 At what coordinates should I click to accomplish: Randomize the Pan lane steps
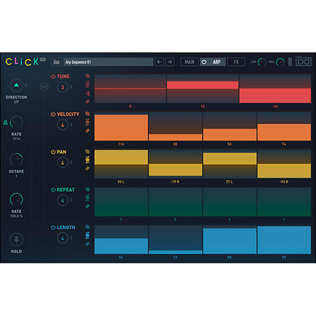(x=88, y=159)
